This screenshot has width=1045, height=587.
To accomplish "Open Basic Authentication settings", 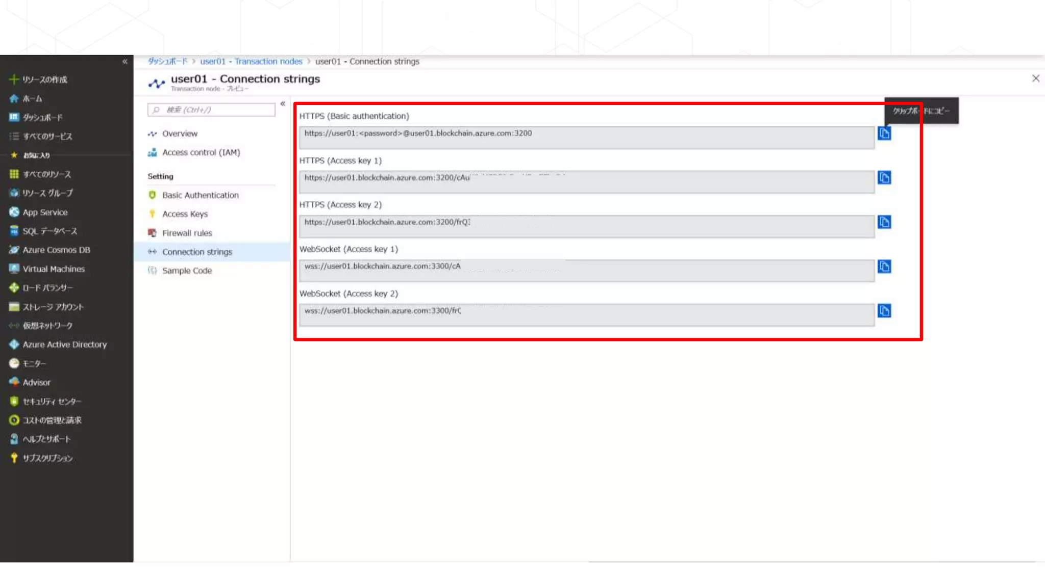I will [200, 195].
